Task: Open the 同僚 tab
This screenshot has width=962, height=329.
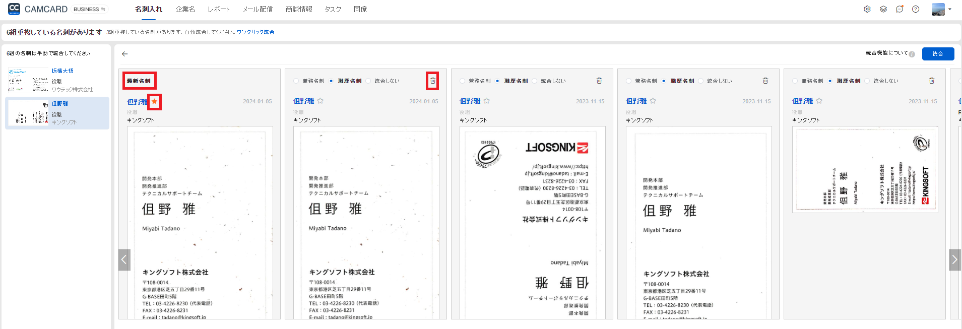Action: point(360,9)
